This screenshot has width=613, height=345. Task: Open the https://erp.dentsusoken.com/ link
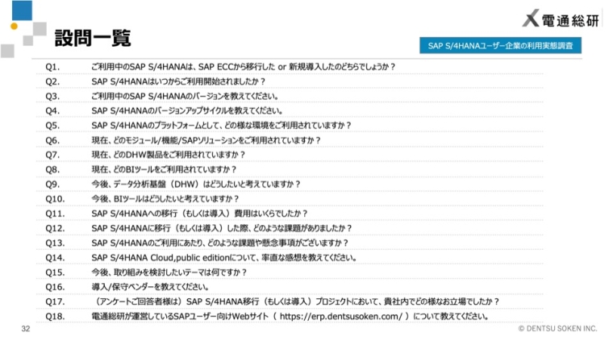point(341,317)
